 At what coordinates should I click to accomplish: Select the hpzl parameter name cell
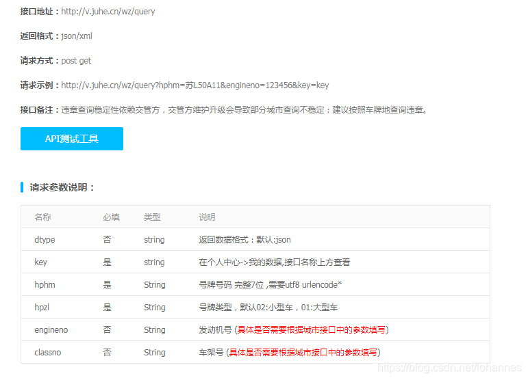pyautogui.click(x=42, y=308)
